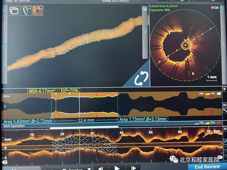Click the 3D view mode icon

[x=145, y=10]
